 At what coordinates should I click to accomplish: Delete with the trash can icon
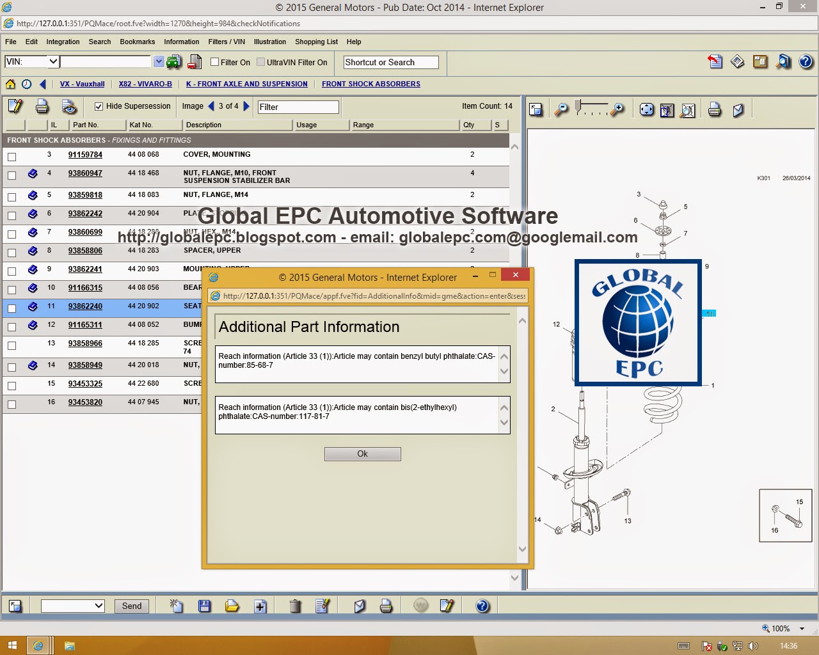295,605
